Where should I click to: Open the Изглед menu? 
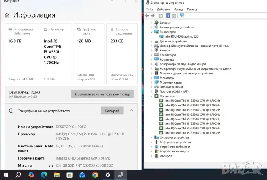click(x=178, y=10)
